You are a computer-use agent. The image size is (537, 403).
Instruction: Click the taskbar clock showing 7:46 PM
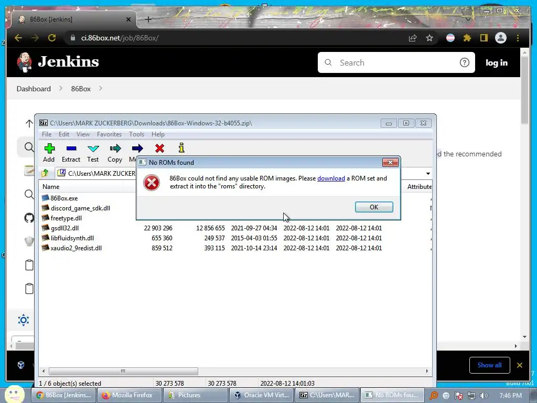tap(510, 396)
